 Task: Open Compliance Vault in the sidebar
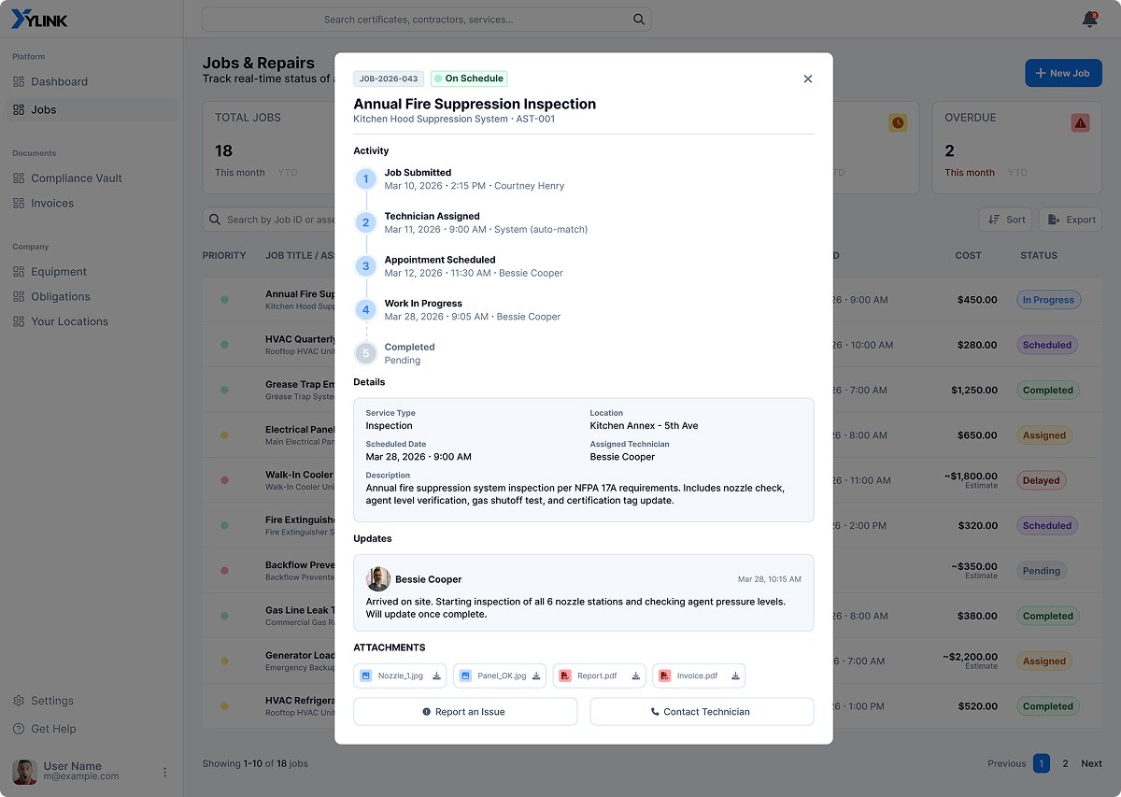tap(92, 178)
